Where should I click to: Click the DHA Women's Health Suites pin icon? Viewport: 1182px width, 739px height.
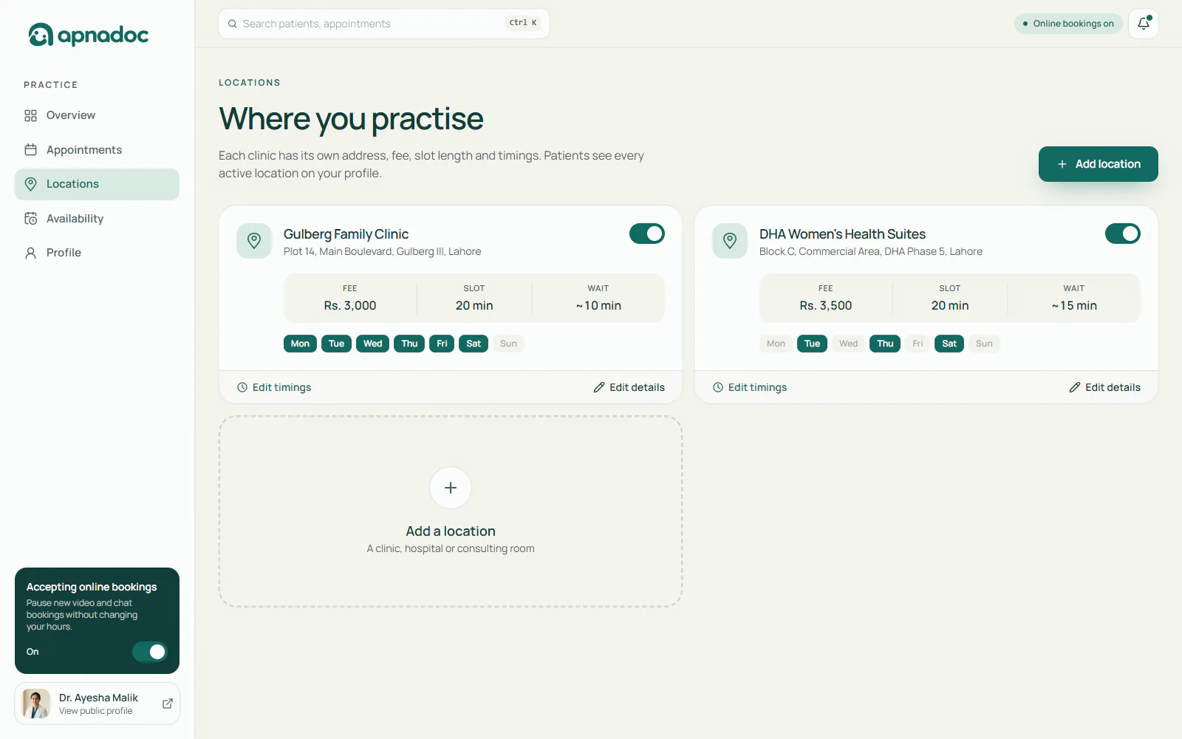(730, 241)
